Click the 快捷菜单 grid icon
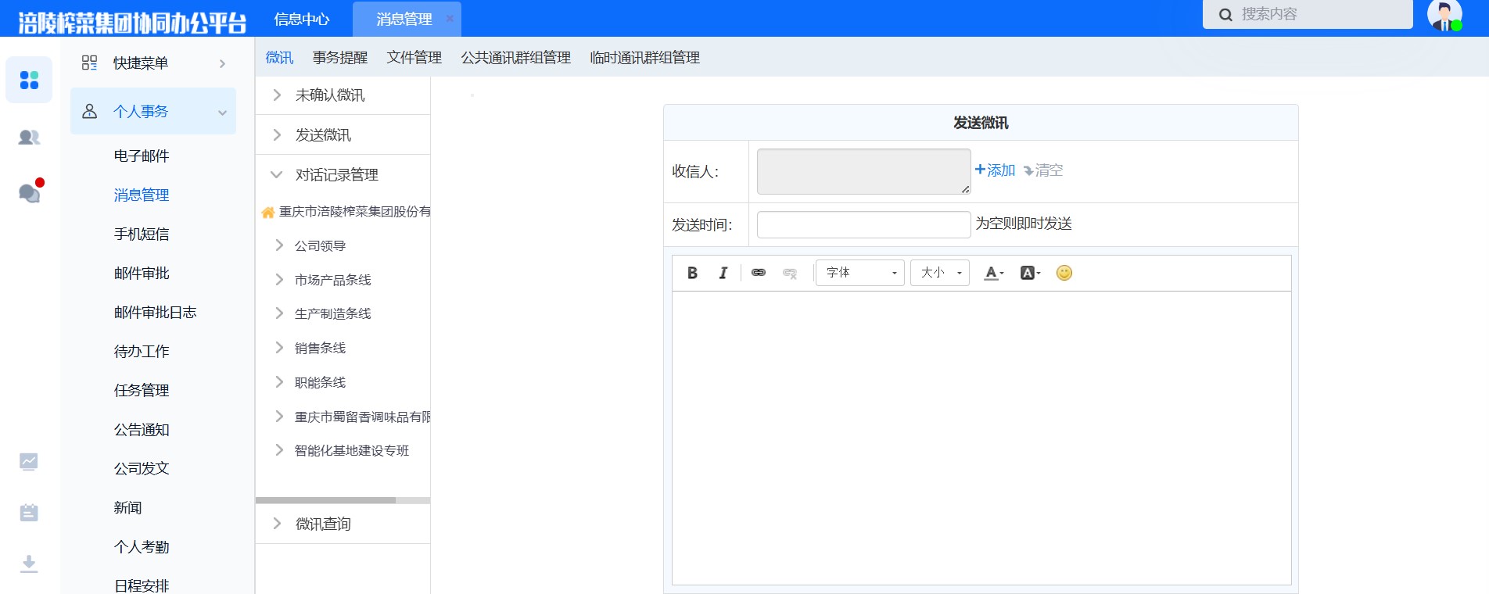1489x594 pixels. (90, 63)
